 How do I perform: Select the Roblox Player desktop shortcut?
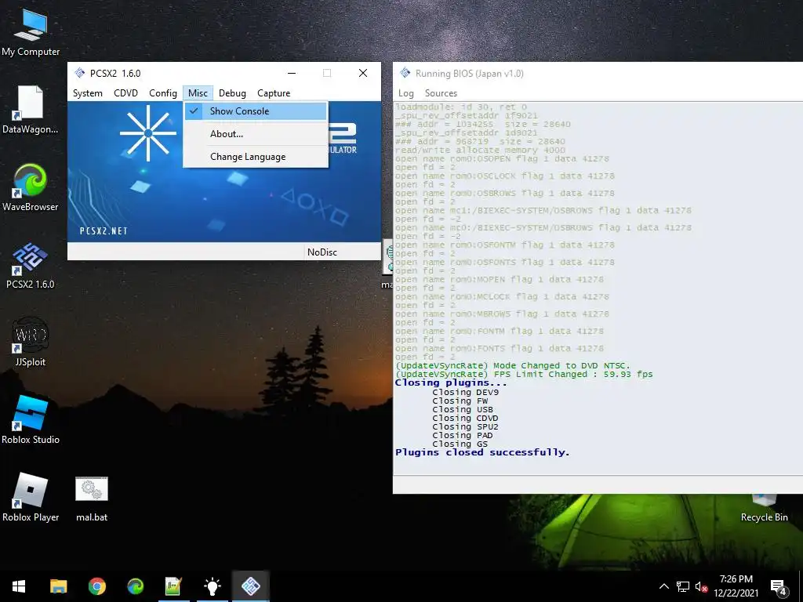31,498
